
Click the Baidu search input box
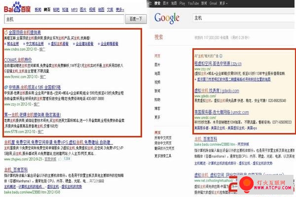64,19
